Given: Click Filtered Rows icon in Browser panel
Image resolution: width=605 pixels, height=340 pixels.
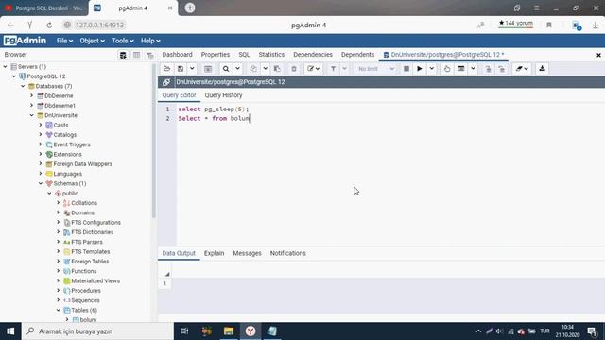Looking at the screenshot, I should coord(150,55).
